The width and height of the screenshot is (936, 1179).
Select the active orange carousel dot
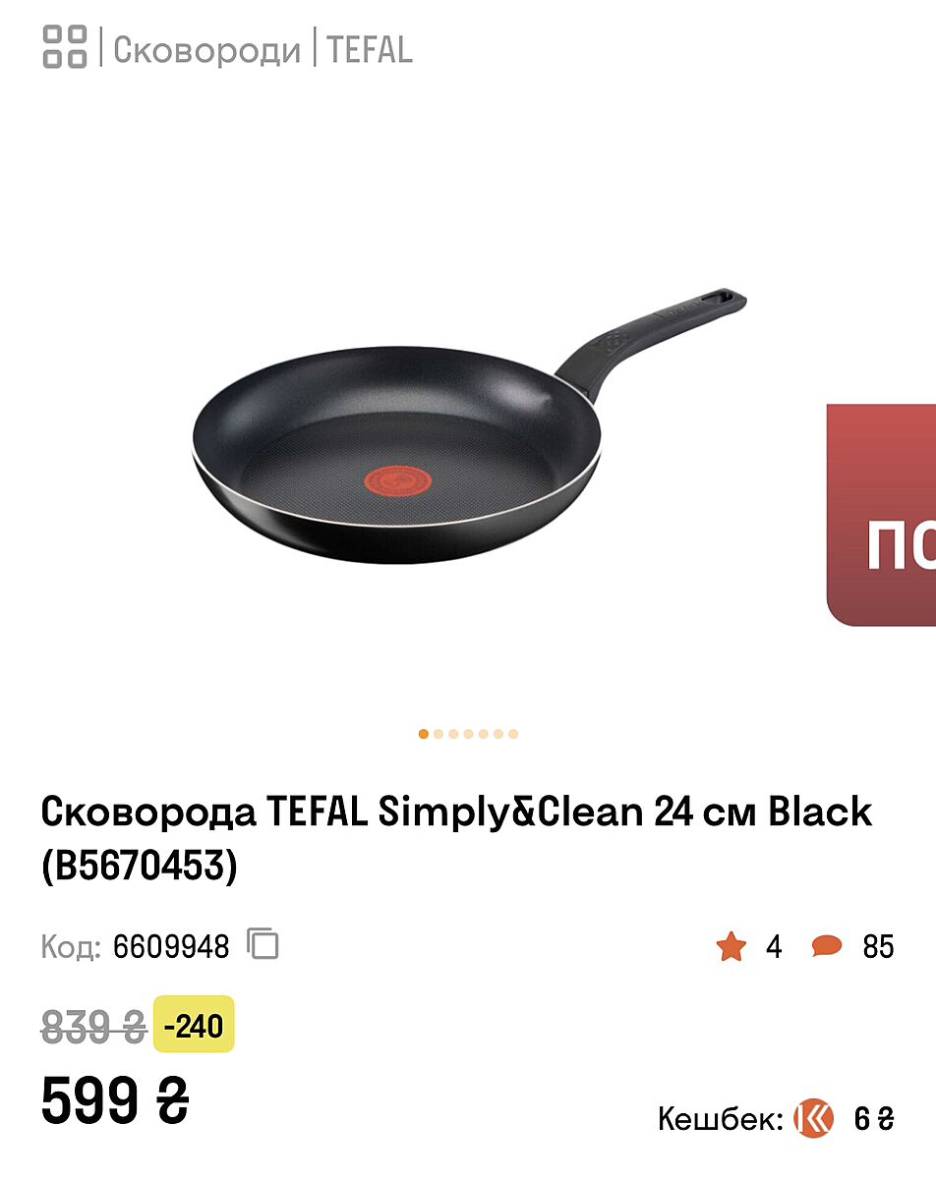tap(424, 734)
